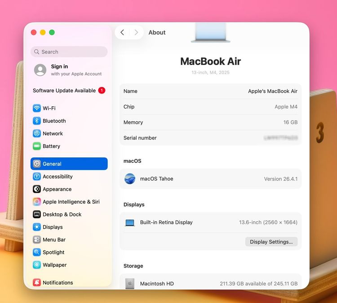
Task: Open Displays in the sidebar
Action: (69, 227)
